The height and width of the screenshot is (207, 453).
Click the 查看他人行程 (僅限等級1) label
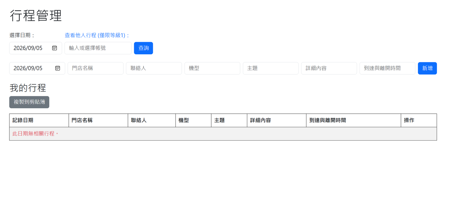pos(97,35)
